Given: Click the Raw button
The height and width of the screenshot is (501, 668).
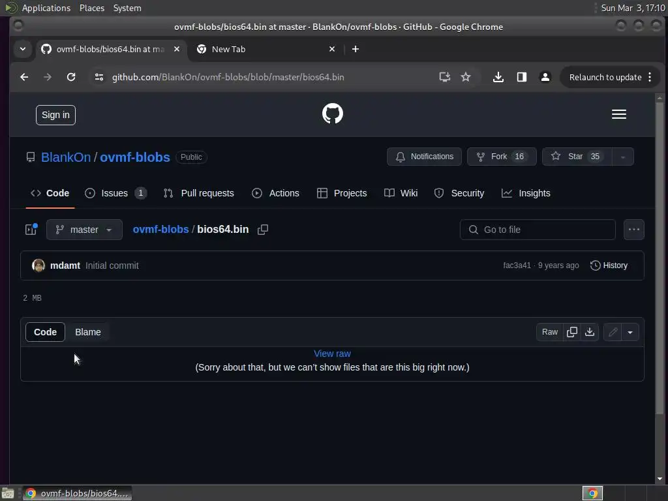Looking at the screenshot, I should click(549, 332).
